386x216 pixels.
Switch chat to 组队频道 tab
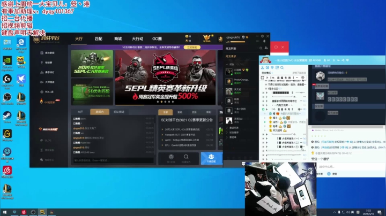point(119,112)
